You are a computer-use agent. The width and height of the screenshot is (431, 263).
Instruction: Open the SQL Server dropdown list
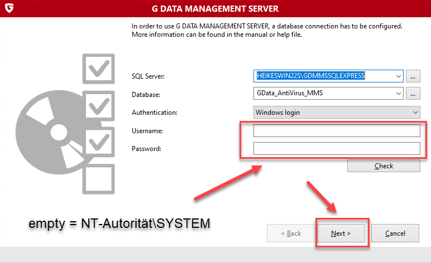pyautogui.click(x=398, y=76)
